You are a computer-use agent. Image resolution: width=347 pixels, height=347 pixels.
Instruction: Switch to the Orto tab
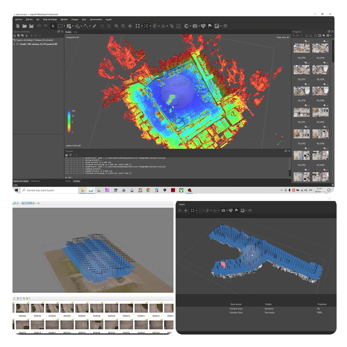click(x=75, y=32)
